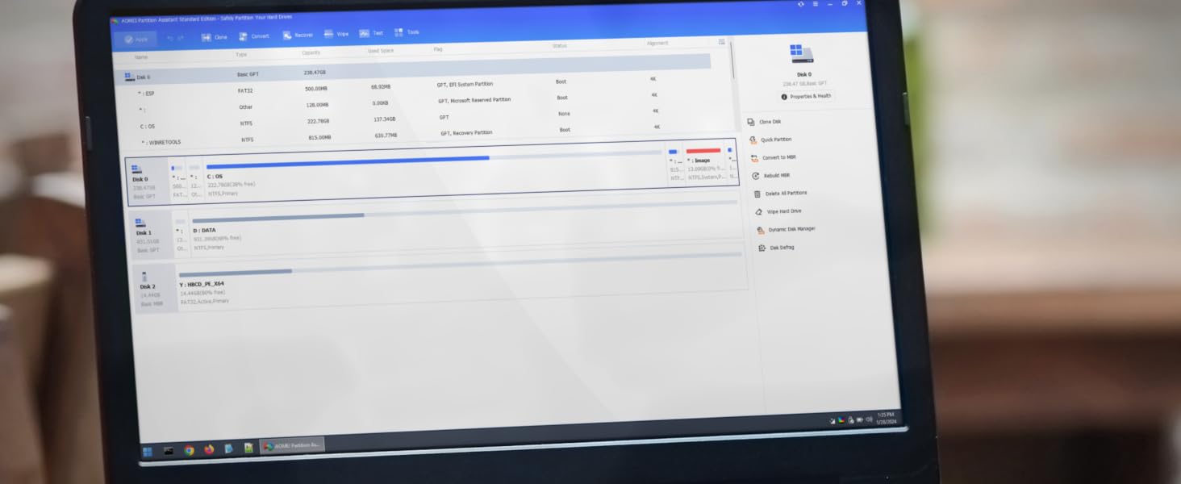Click the Apply button in toolbar
The width and height of the screenshot is (1181, 484).
[x=135, y=39]
